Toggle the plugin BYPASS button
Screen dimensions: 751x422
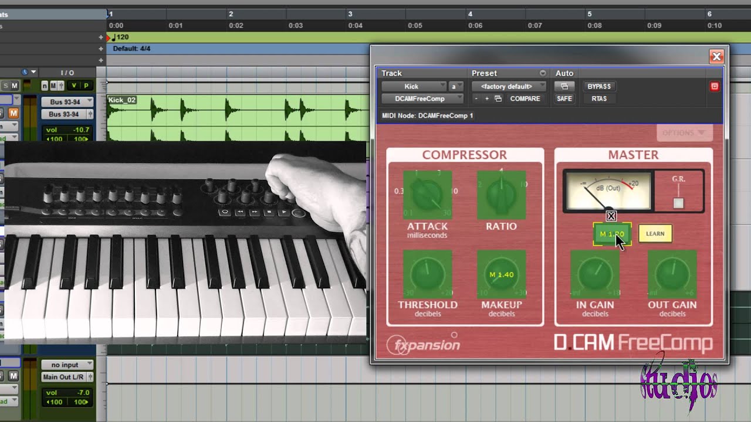599,86
